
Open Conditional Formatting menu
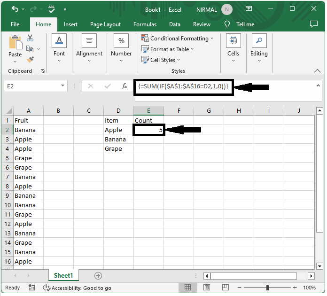click(177, 39)
